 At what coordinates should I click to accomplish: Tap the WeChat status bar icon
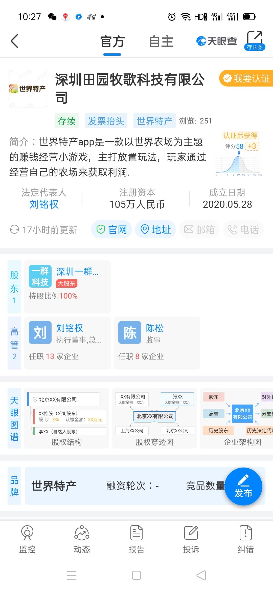[52, 17]
